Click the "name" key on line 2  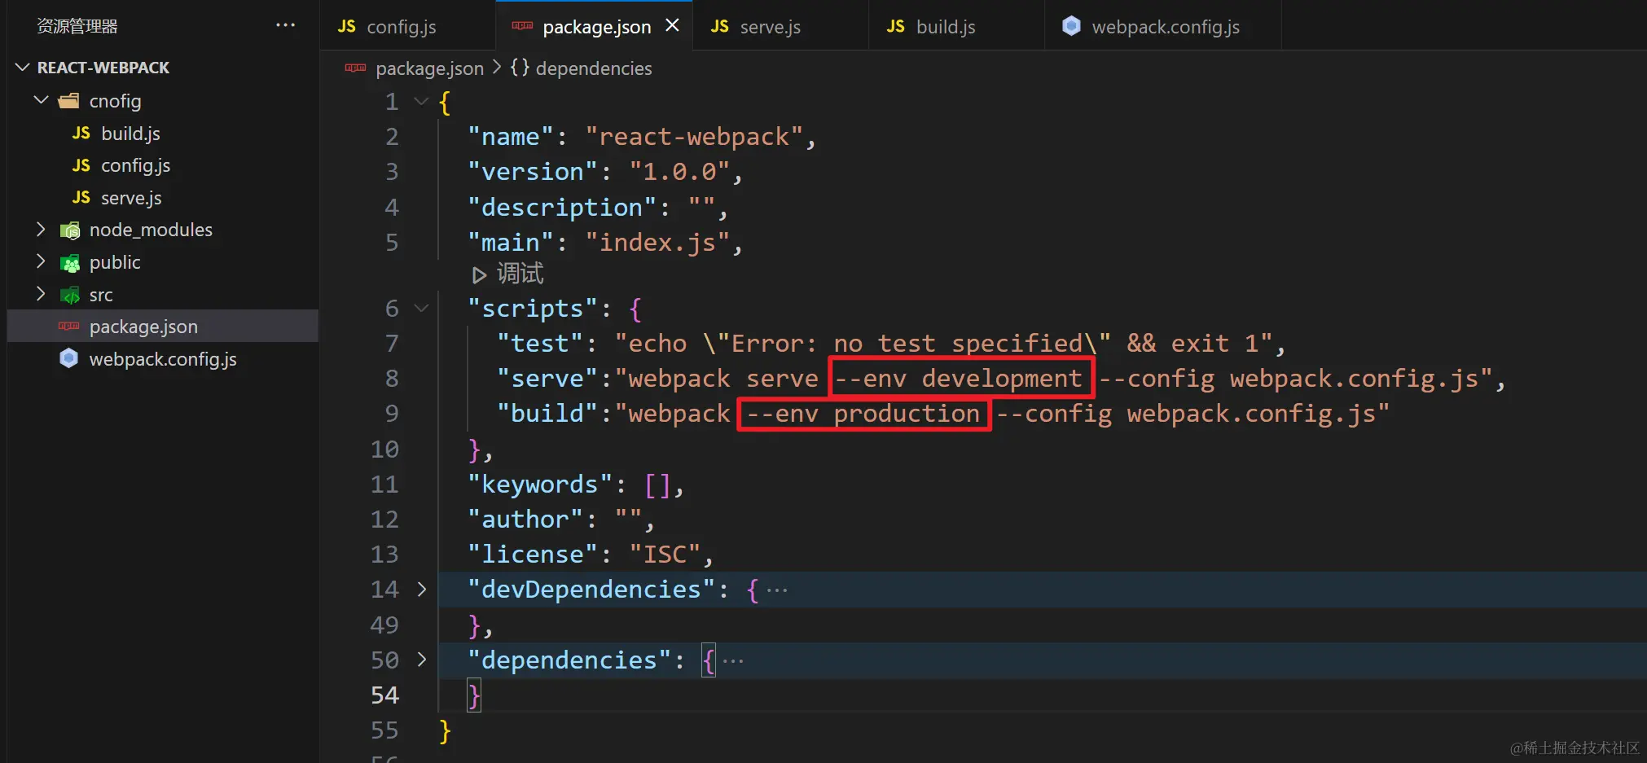click(x=511, y=137)
